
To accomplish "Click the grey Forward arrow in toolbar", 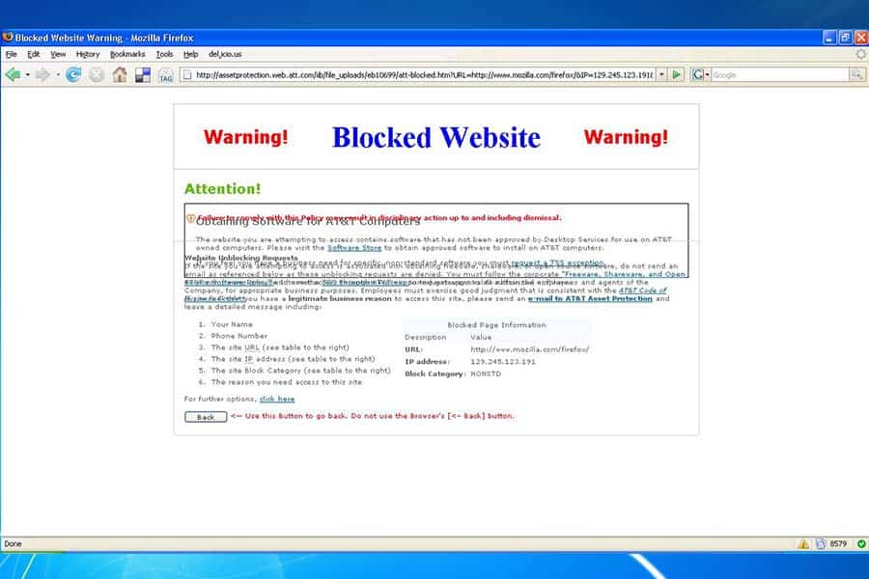I will coord(42,75).
